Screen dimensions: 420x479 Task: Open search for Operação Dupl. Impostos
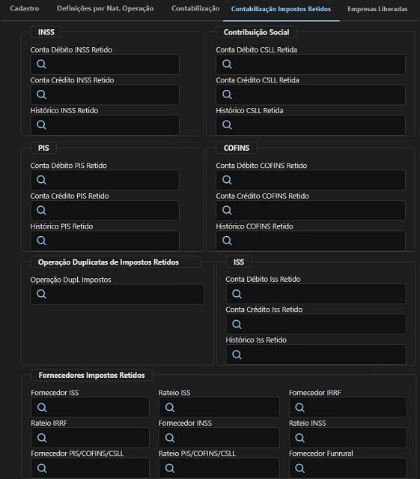[x=41, y=294]
